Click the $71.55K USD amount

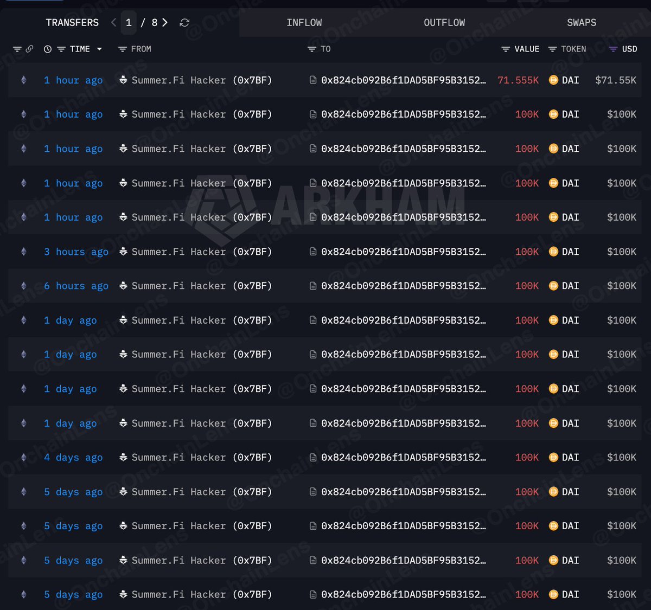click(x=616, y=80)
